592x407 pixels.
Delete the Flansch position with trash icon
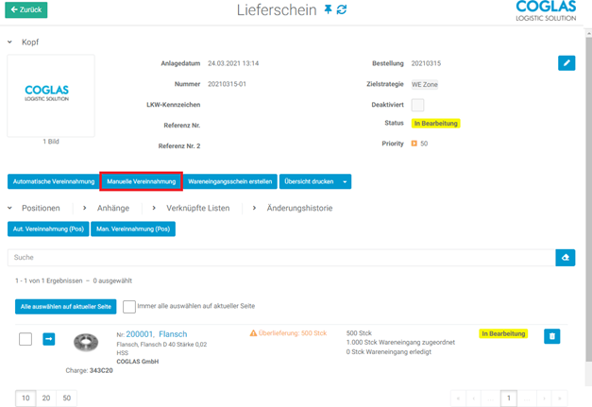coord(552,335)
